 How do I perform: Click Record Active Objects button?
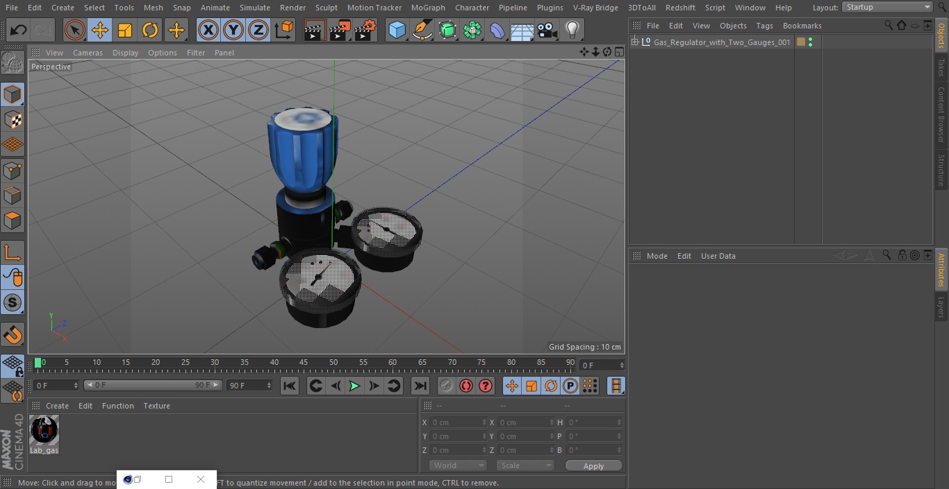(447, 386)
